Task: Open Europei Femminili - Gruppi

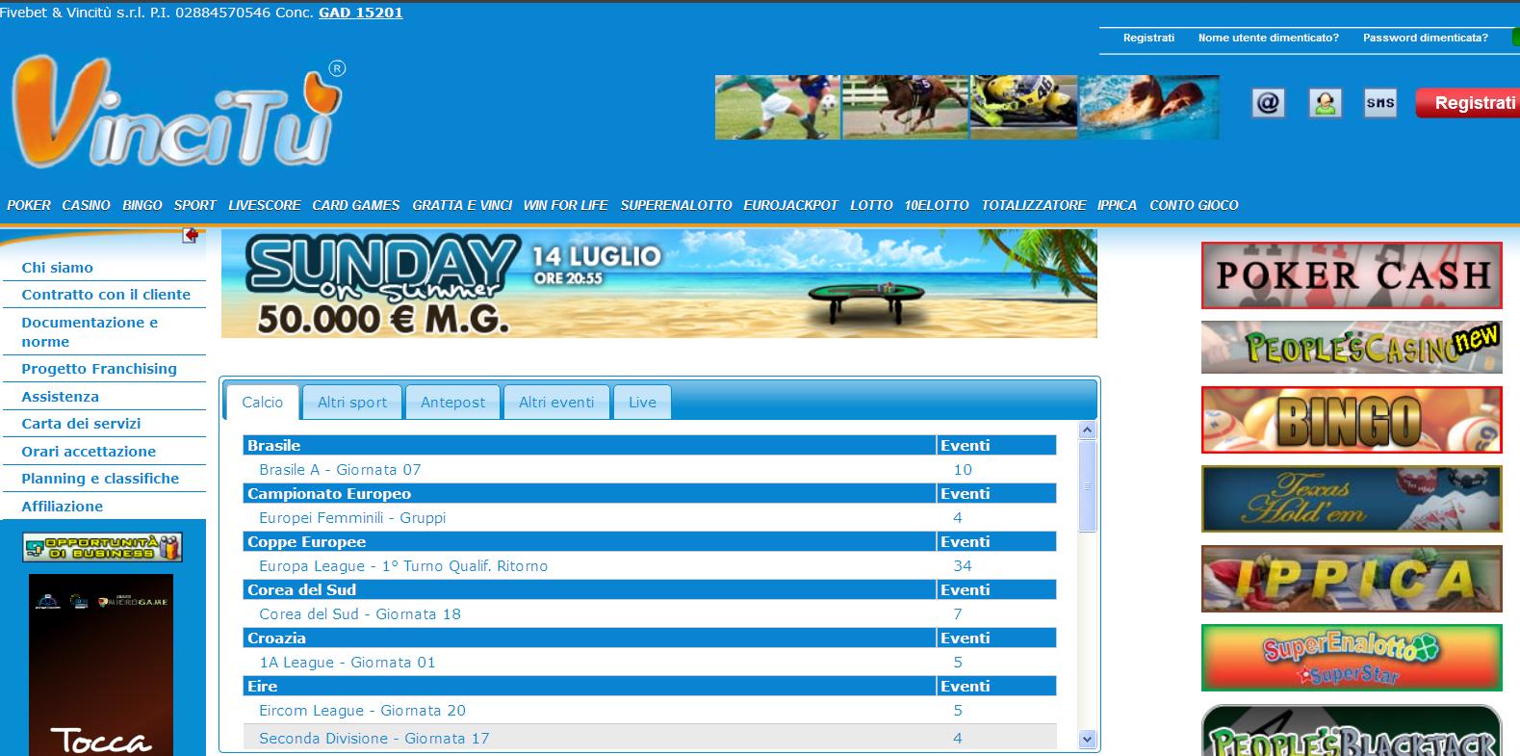Action: [352, 518]
